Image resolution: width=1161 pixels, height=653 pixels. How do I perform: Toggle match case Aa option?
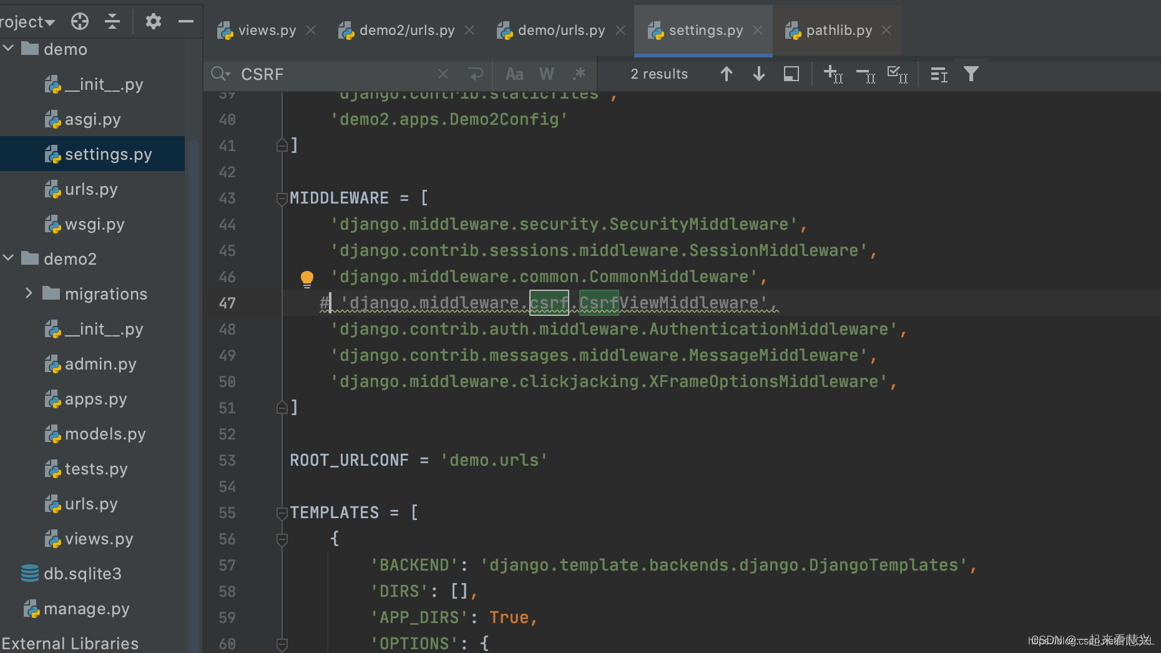point(514,74)
